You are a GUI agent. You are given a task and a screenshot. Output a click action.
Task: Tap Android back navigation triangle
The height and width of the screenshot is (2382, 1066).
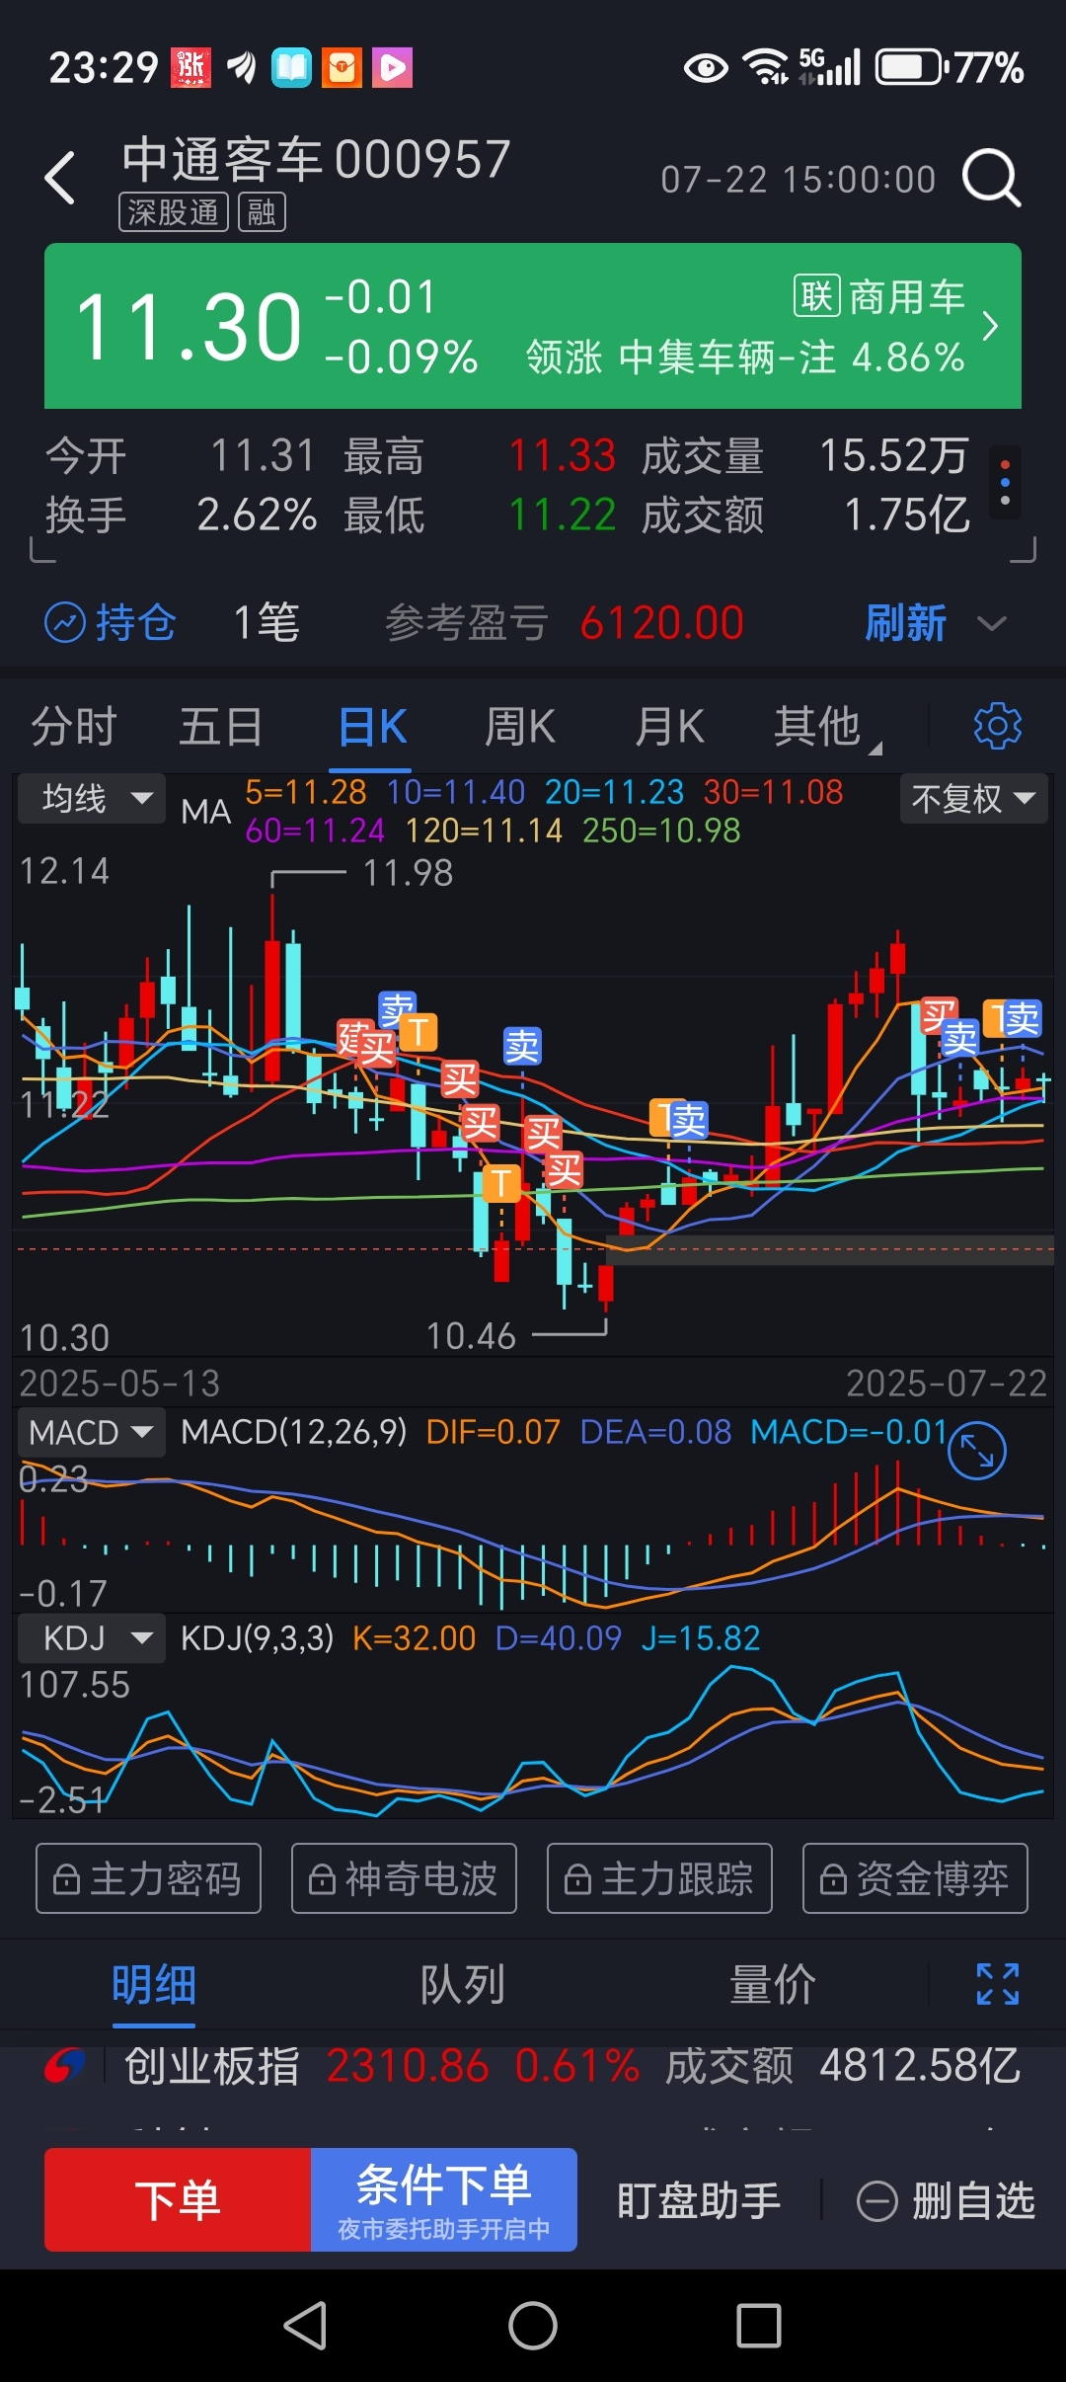pyautogui.click(x=306, y=2326)
